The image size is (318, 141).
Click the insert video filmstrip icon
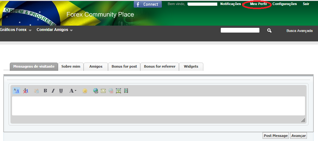(126, 91)
